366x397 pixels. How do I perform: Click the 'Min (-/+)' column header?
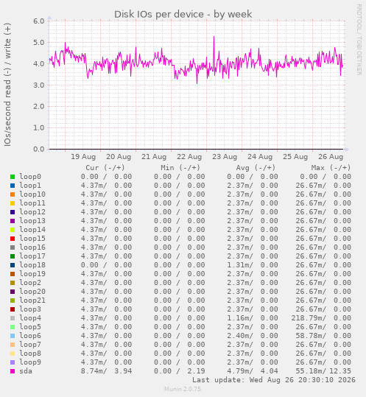tap(180, 168)
